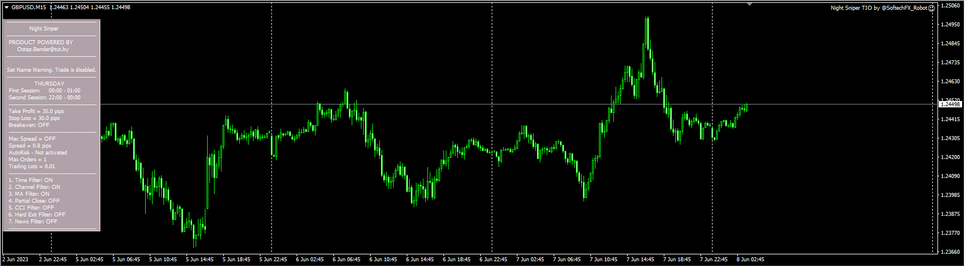Click the '6 Jun 06:45' time axis label
The image size is (965, 267).
[347, 260]
